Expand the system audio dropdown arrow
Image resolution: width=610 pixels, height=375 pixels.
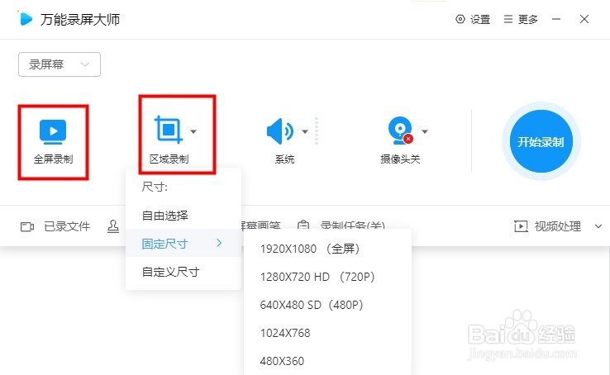pos(305,131)
